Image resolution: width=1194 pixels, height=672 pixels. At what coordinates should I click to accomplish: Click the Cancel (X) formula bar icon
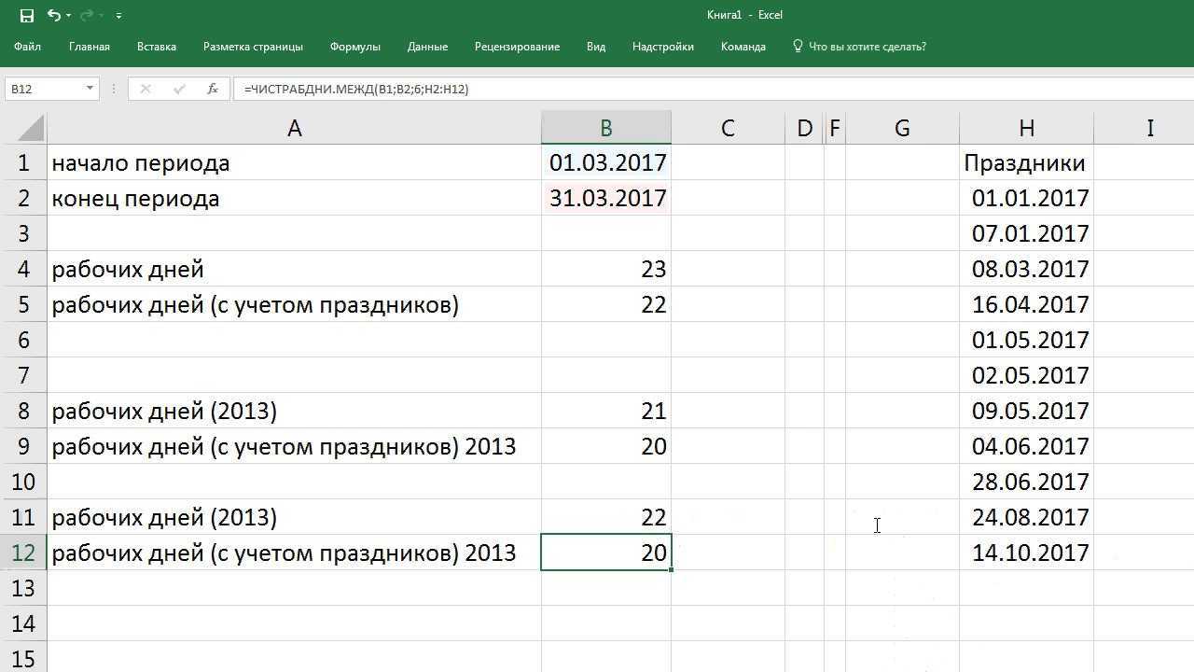[145, 89]
